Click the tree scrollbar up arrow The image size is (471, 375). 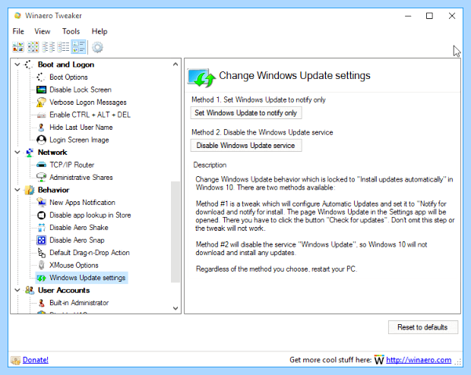[175, 65]
